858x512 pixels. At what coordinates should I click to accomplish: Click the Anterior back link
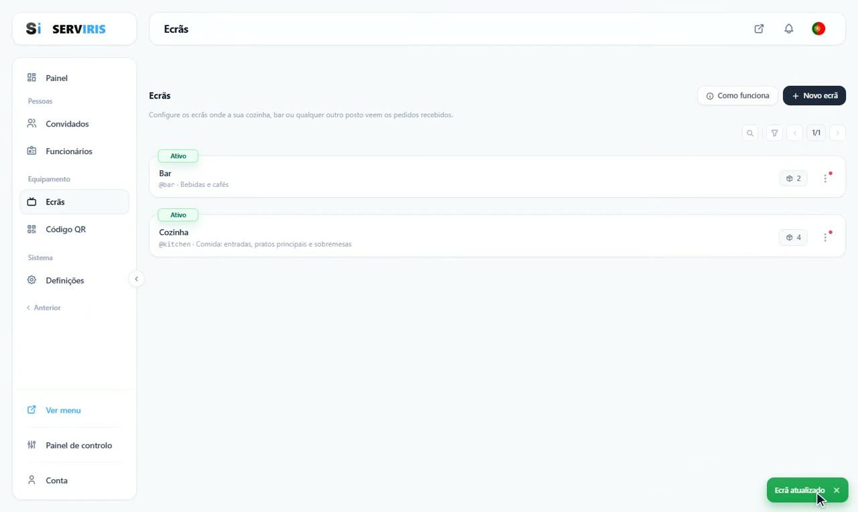(x=44, y=308)
